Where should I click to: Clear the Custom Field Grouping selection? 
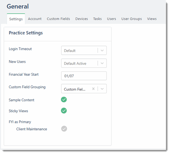pyautogui.click(x=93, y=89)
